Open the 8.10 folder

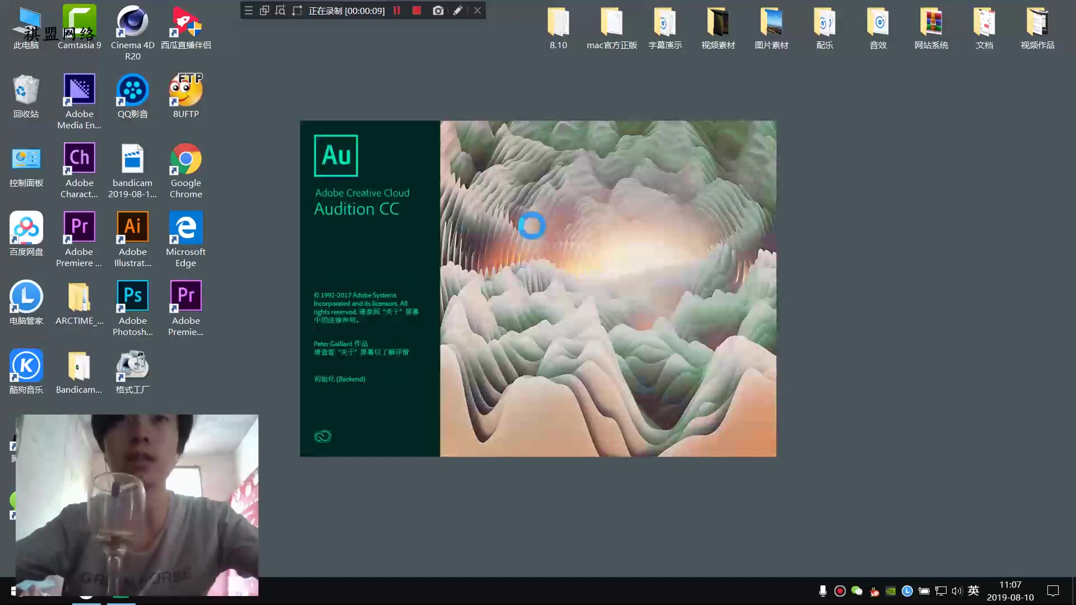coord(558,27)
